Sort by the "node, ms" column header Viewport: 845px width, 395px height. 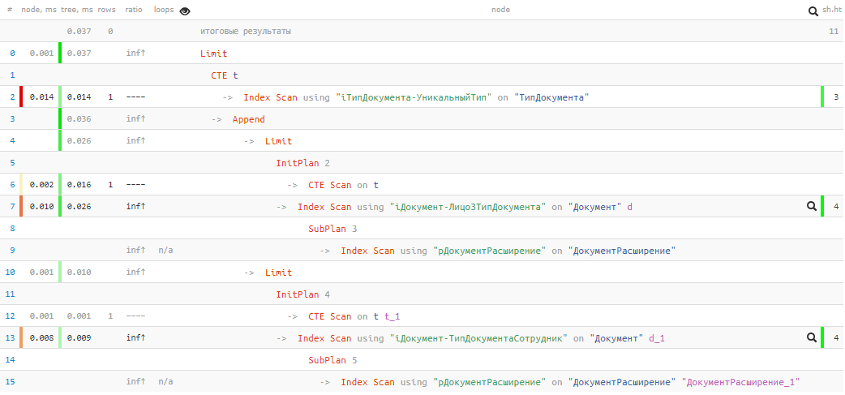[x=38, y=10]
